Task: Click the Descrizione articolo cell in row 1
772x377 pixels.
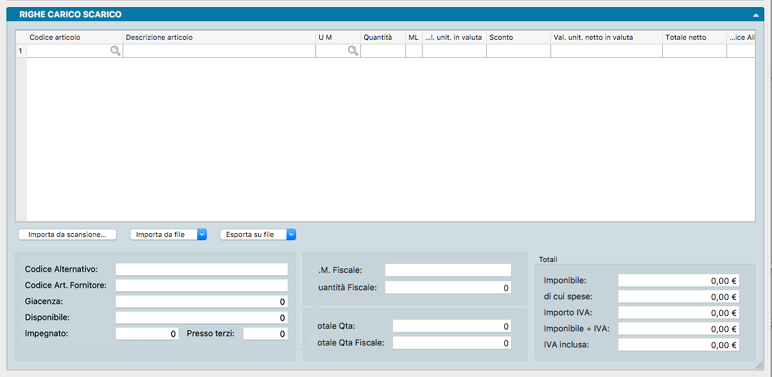Action: 218,51
